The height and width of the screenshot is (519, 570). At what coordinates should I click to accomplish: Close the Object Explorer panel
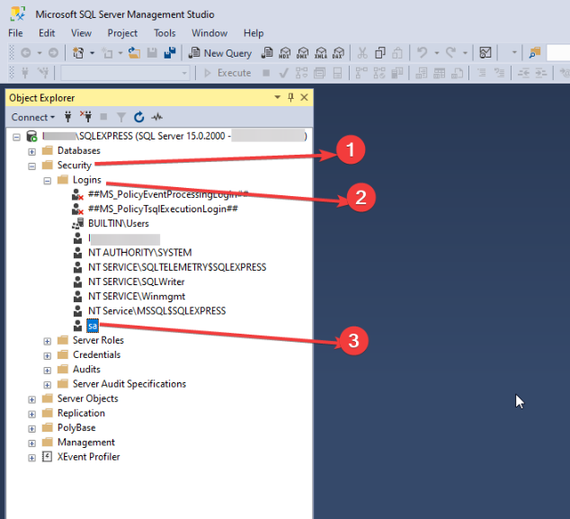point(304,97)
